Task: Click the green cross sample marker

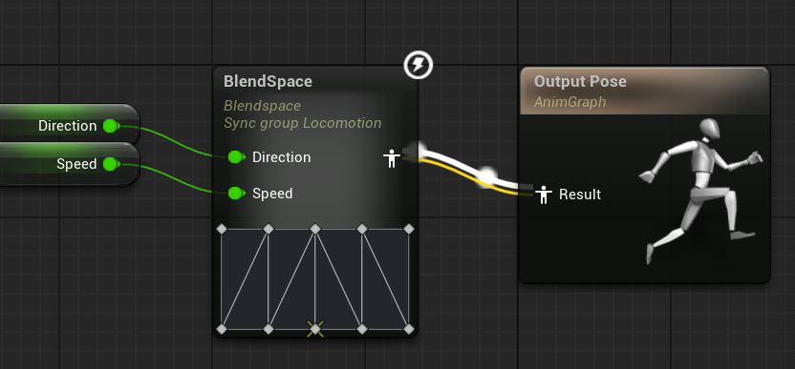Action: point(315,329)
